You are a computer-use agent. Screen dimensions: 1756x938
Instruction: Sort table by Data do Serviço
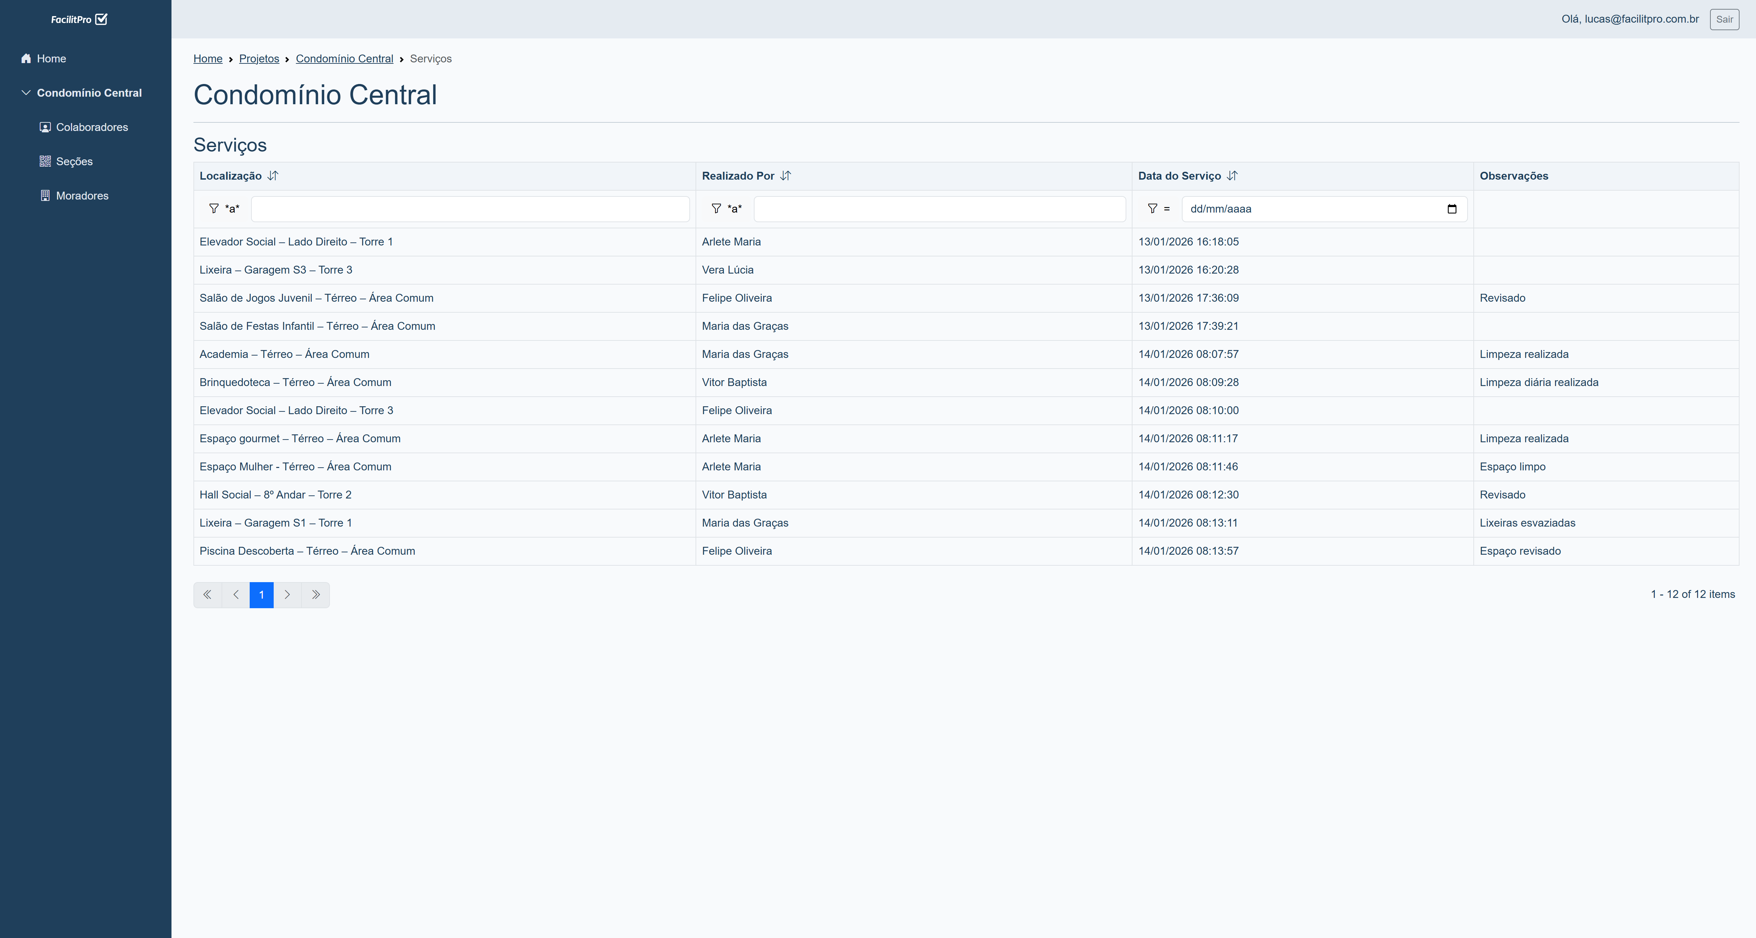click(1232, 176)
